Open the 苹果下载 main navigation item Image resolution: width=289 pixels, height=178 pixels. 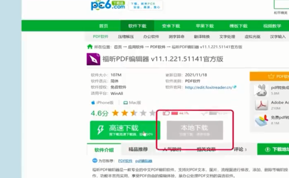click(x=205, y=26)
